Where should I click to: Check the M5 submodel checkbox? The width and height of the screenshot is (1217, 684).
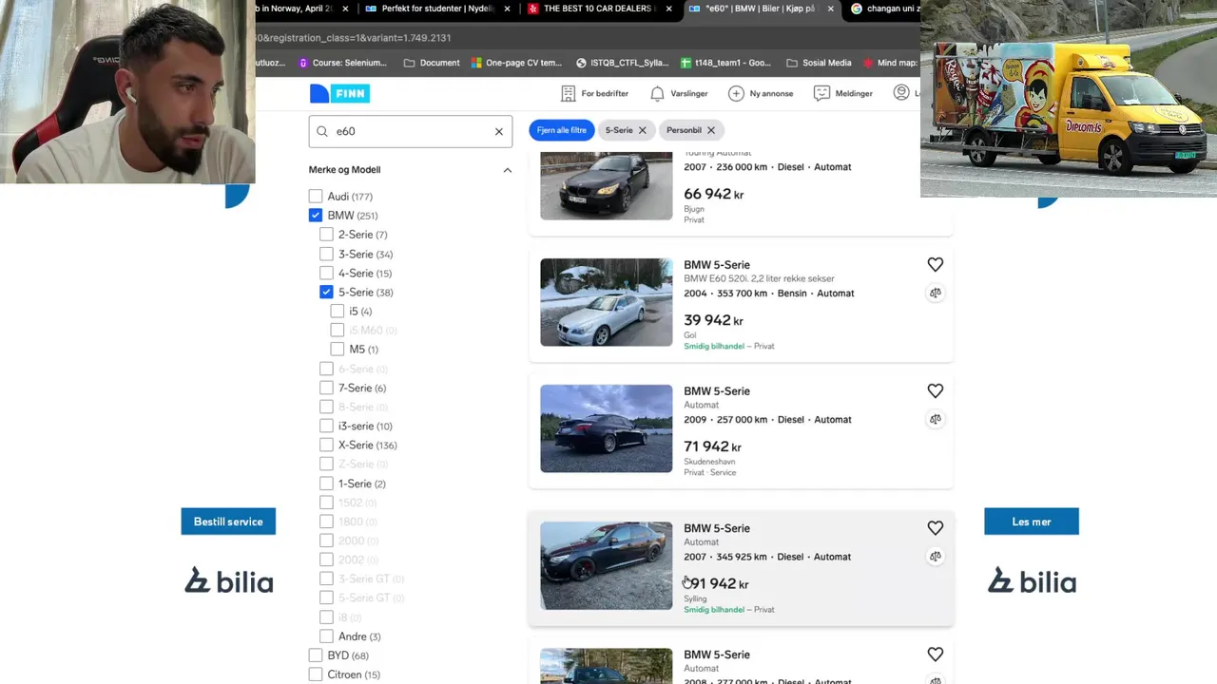point(338,349)
